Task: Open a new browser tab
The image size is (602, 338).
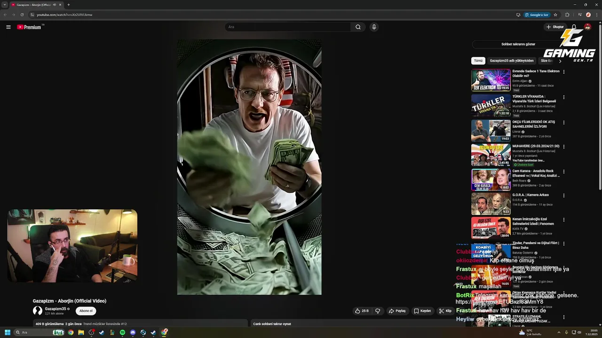Action: point(69,5)
